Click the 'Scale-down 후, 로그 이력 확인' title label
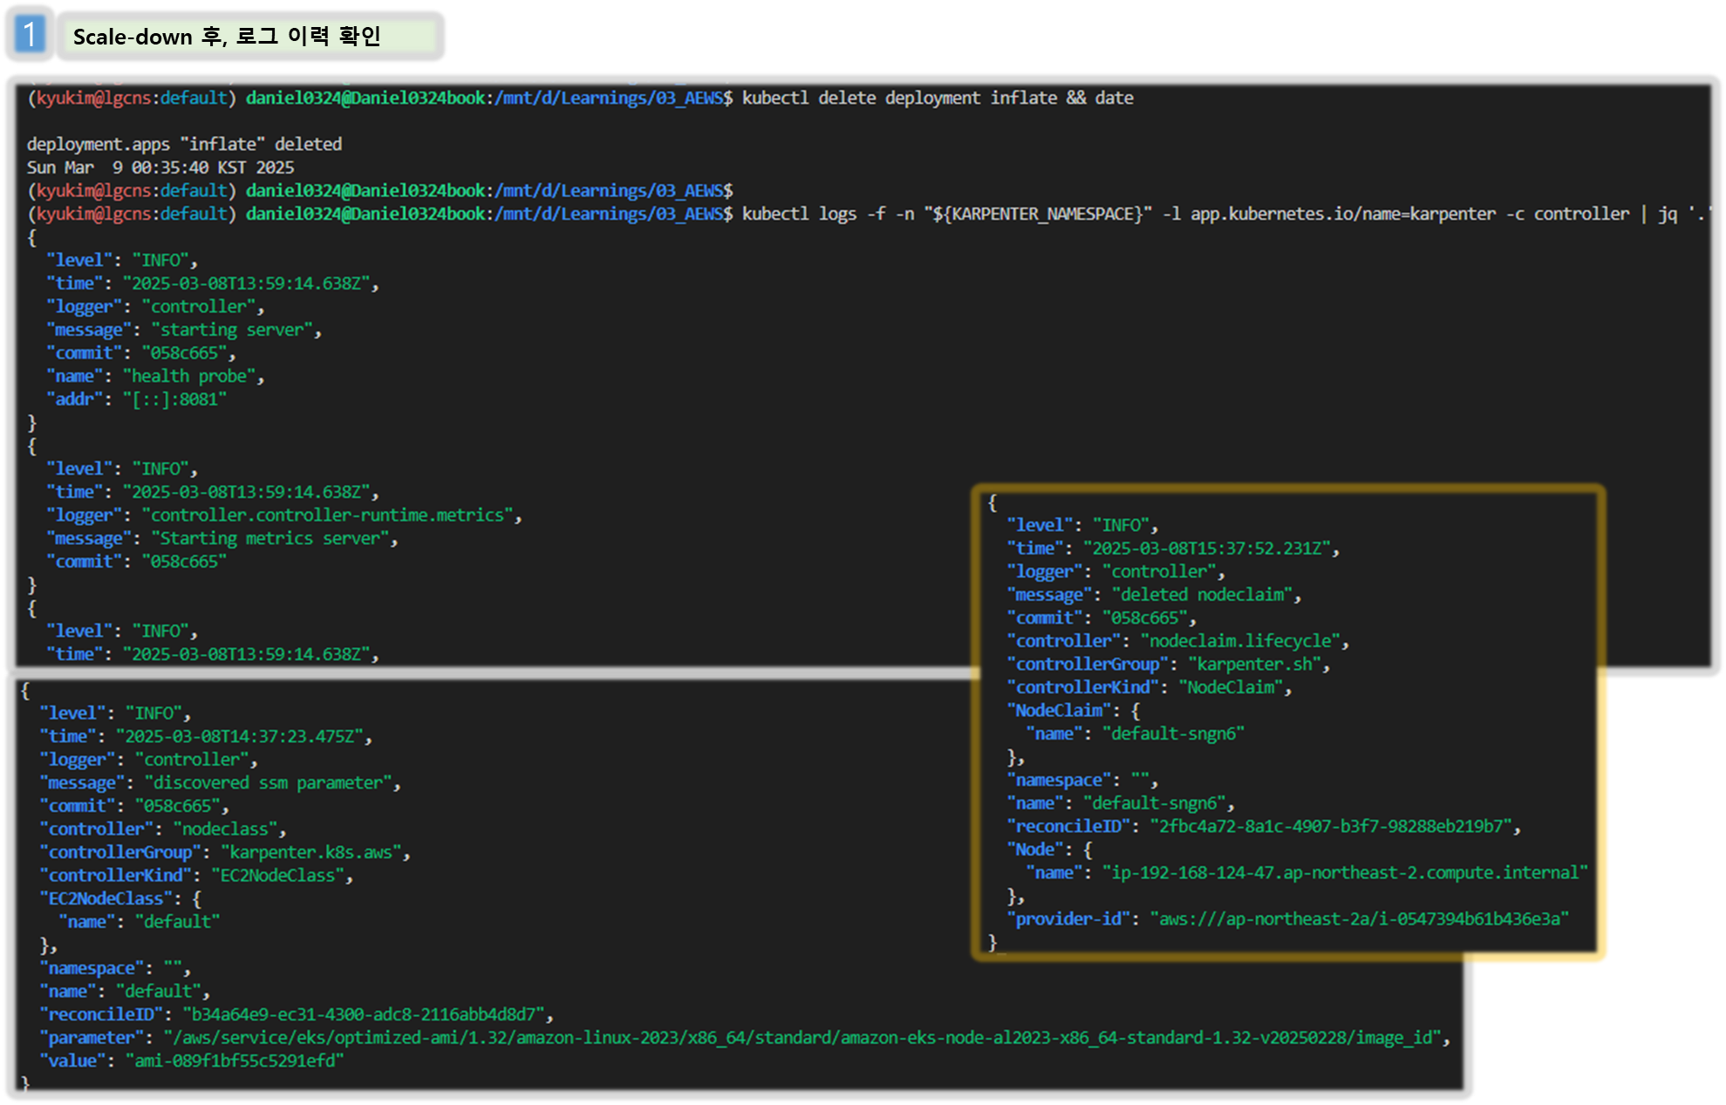This screenshot has width=1726, height=1105. [228, 37]
